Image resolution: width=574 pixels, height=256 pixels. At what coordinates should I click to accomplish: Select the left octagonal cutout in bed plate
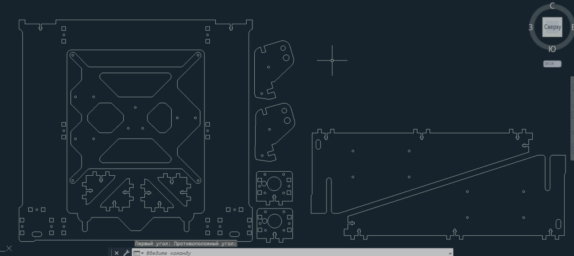coord(87,117)
